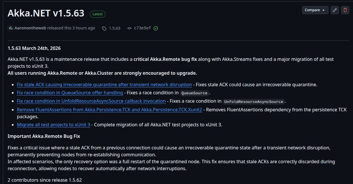Screen dimensions: 353x184
Task: Open commit c73e5ef
Action: coord(142,28)
